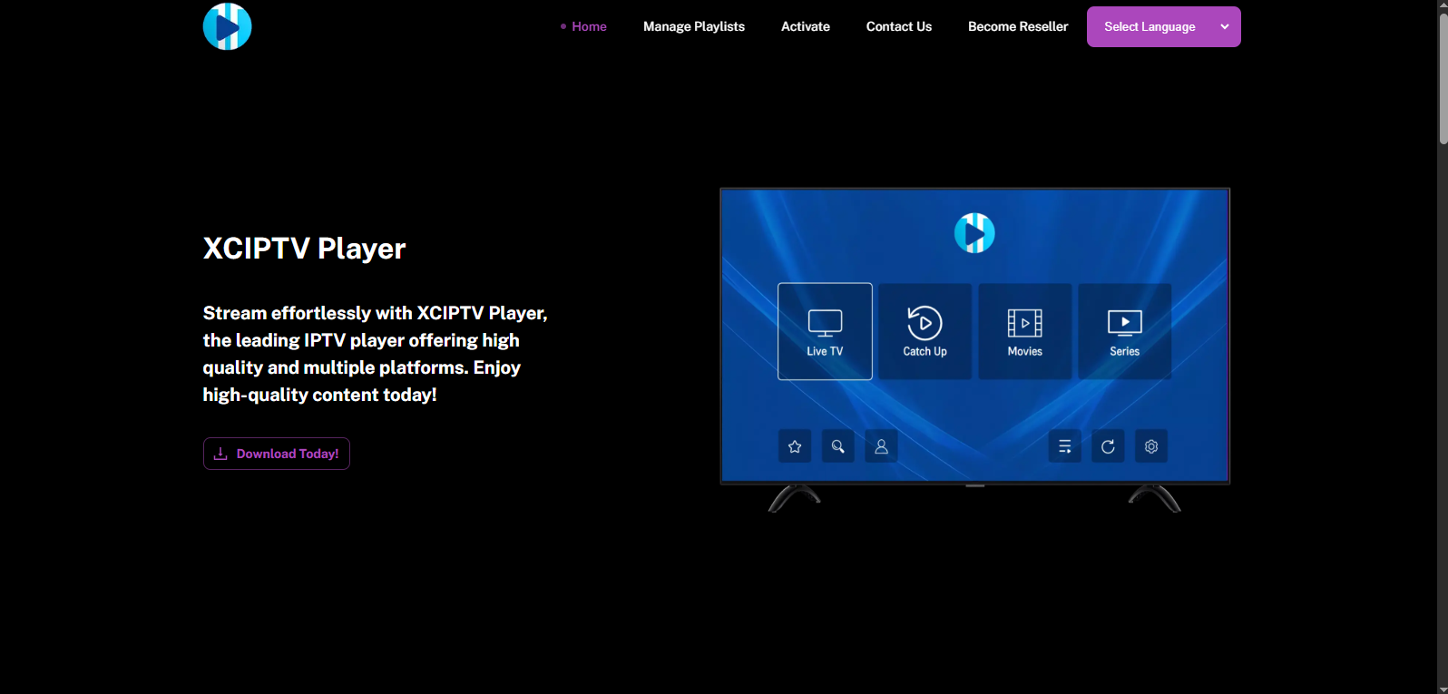This screenshot has height=694, width=1448.
Task: Click the Download Today! button
Action: click(x=277, y=454)
